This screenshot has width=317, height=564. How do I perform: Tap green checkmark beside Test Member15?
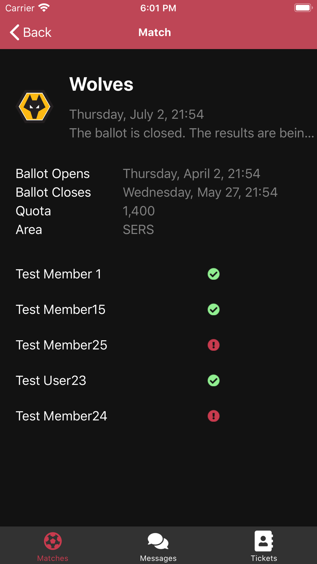click(x=213, y=310)
